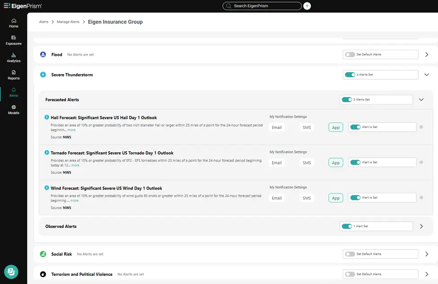438x284 pixels.
Task: Click the Terrorism and Political Violence icon
Action: point(43,274)
